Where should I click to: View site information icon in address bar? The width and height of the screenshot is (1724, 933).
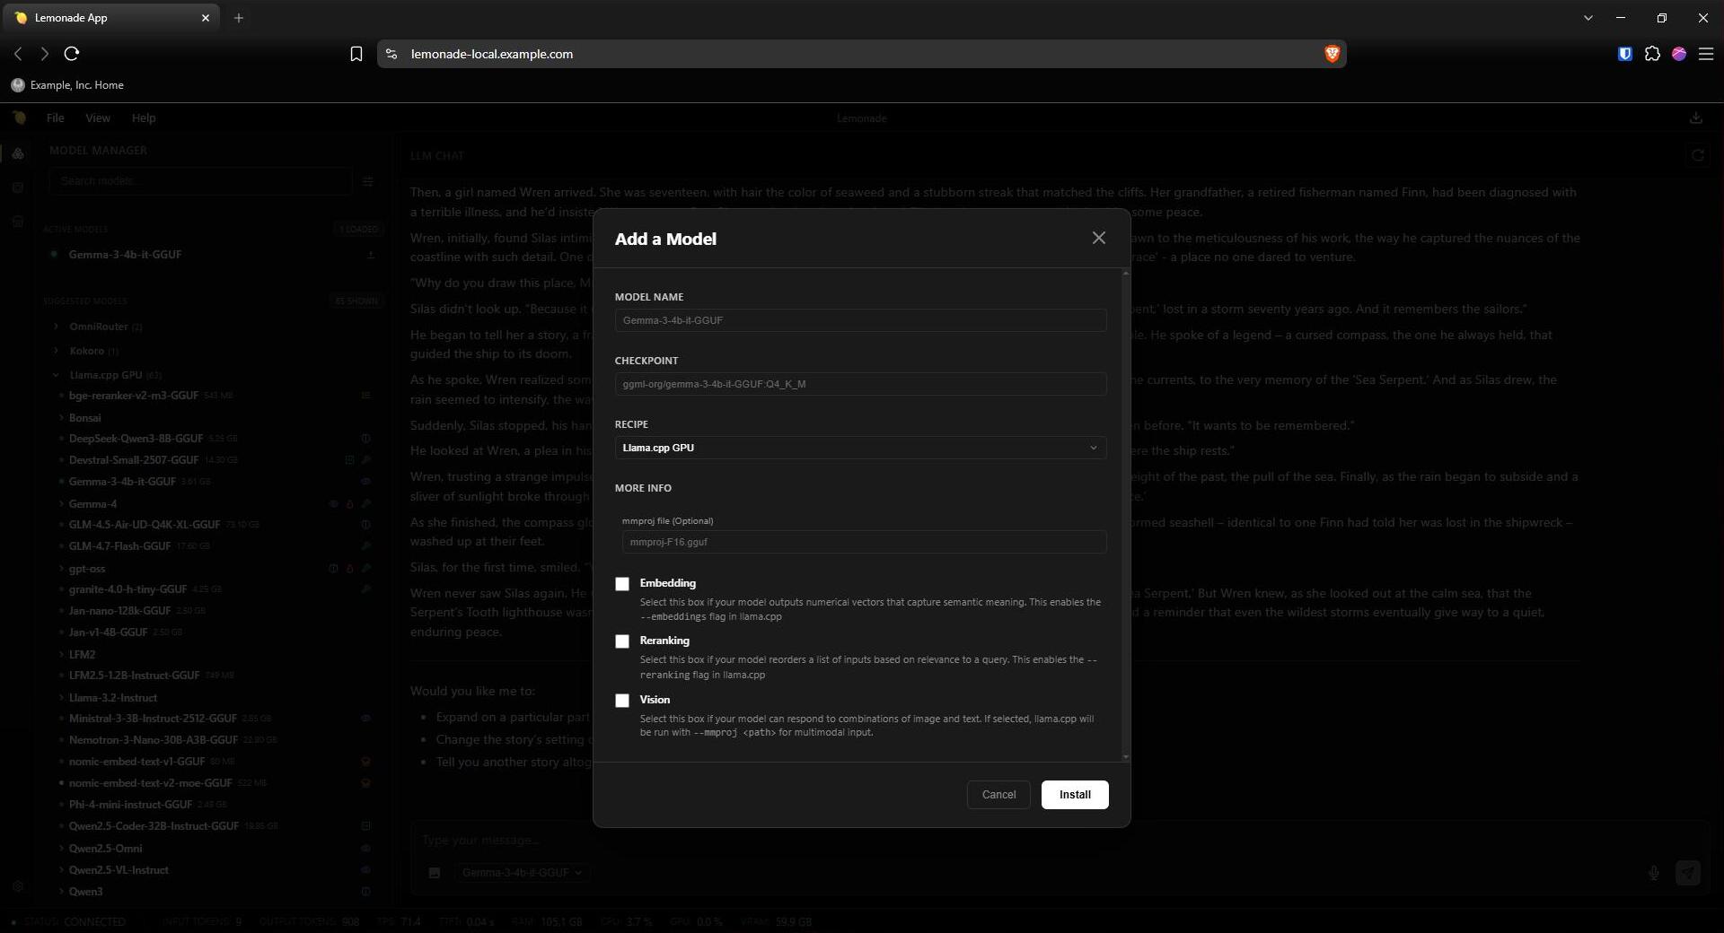pos(391,54)
